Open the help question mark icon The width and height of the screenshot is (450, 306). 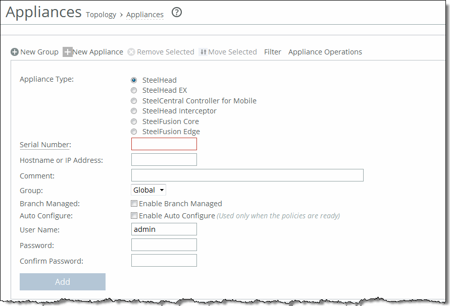(x=177, y=12)
